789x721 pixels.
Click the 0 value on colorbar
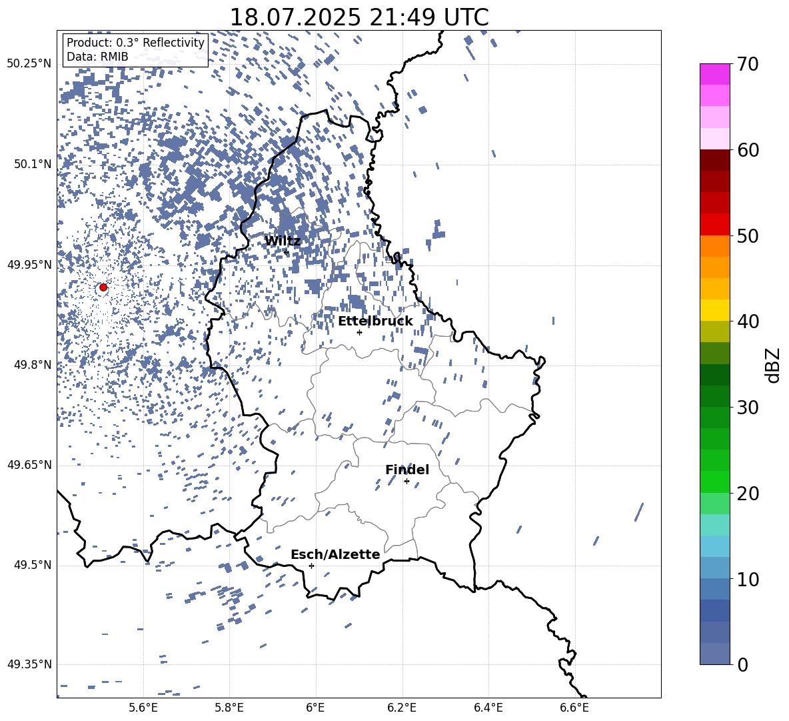point(742,664)
